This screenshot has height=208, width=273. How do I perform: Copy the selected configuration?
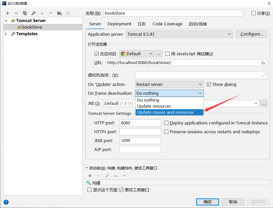coord(25,13)
